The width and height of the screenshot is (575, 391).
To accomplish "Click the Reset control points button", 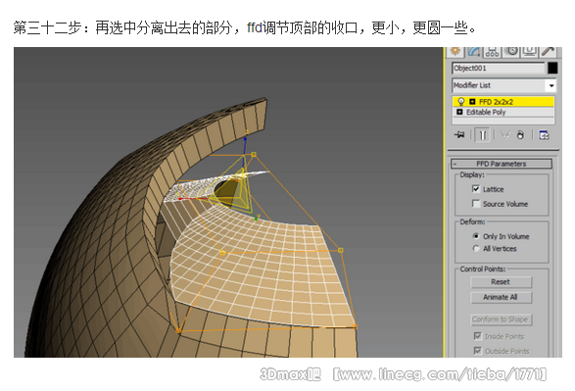I will tap(501, 282).
